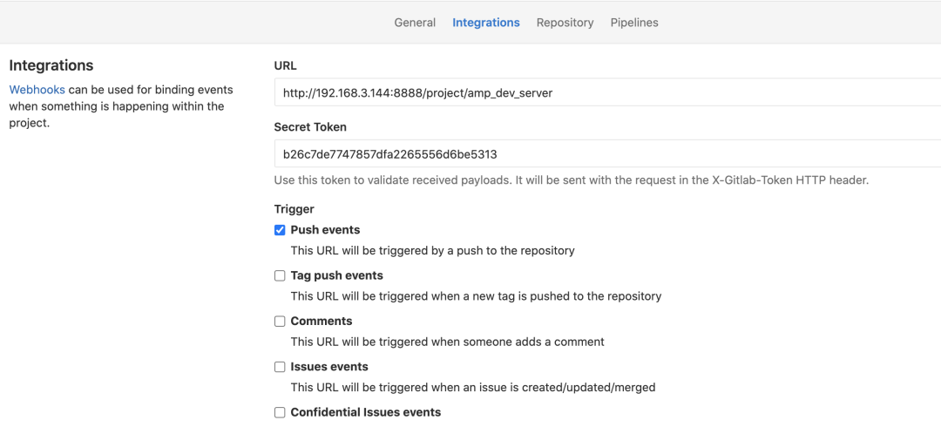Click the bold 'Tag push events' label text

[x=336, y=275]
